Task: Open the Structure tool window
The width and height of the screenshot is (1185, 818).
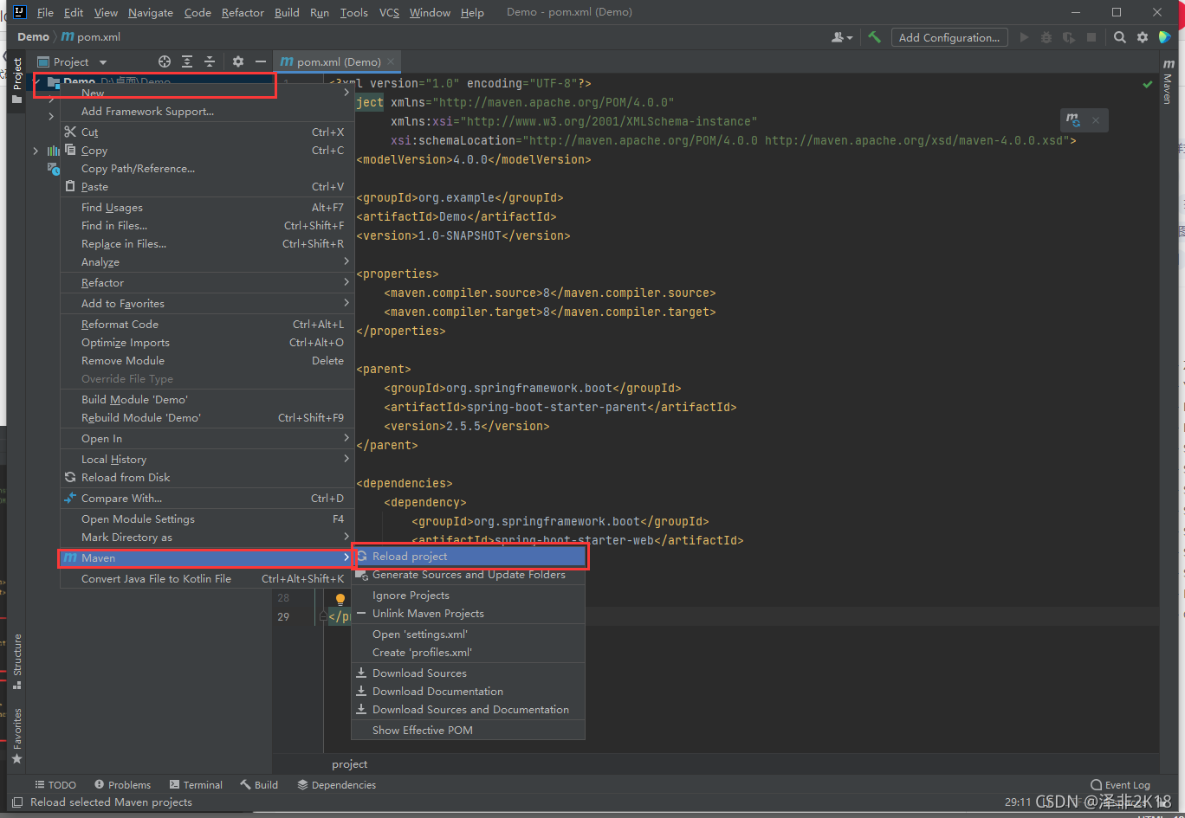Action: (16, 662)
